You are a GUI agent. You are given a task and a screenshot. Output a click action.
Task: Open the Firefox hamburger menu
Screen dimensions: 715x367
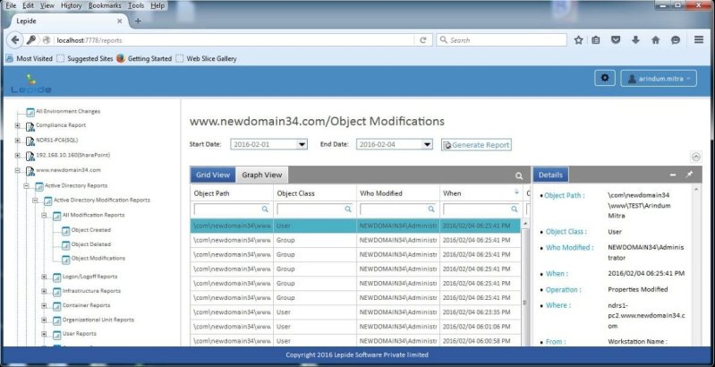tap(696, 40)
